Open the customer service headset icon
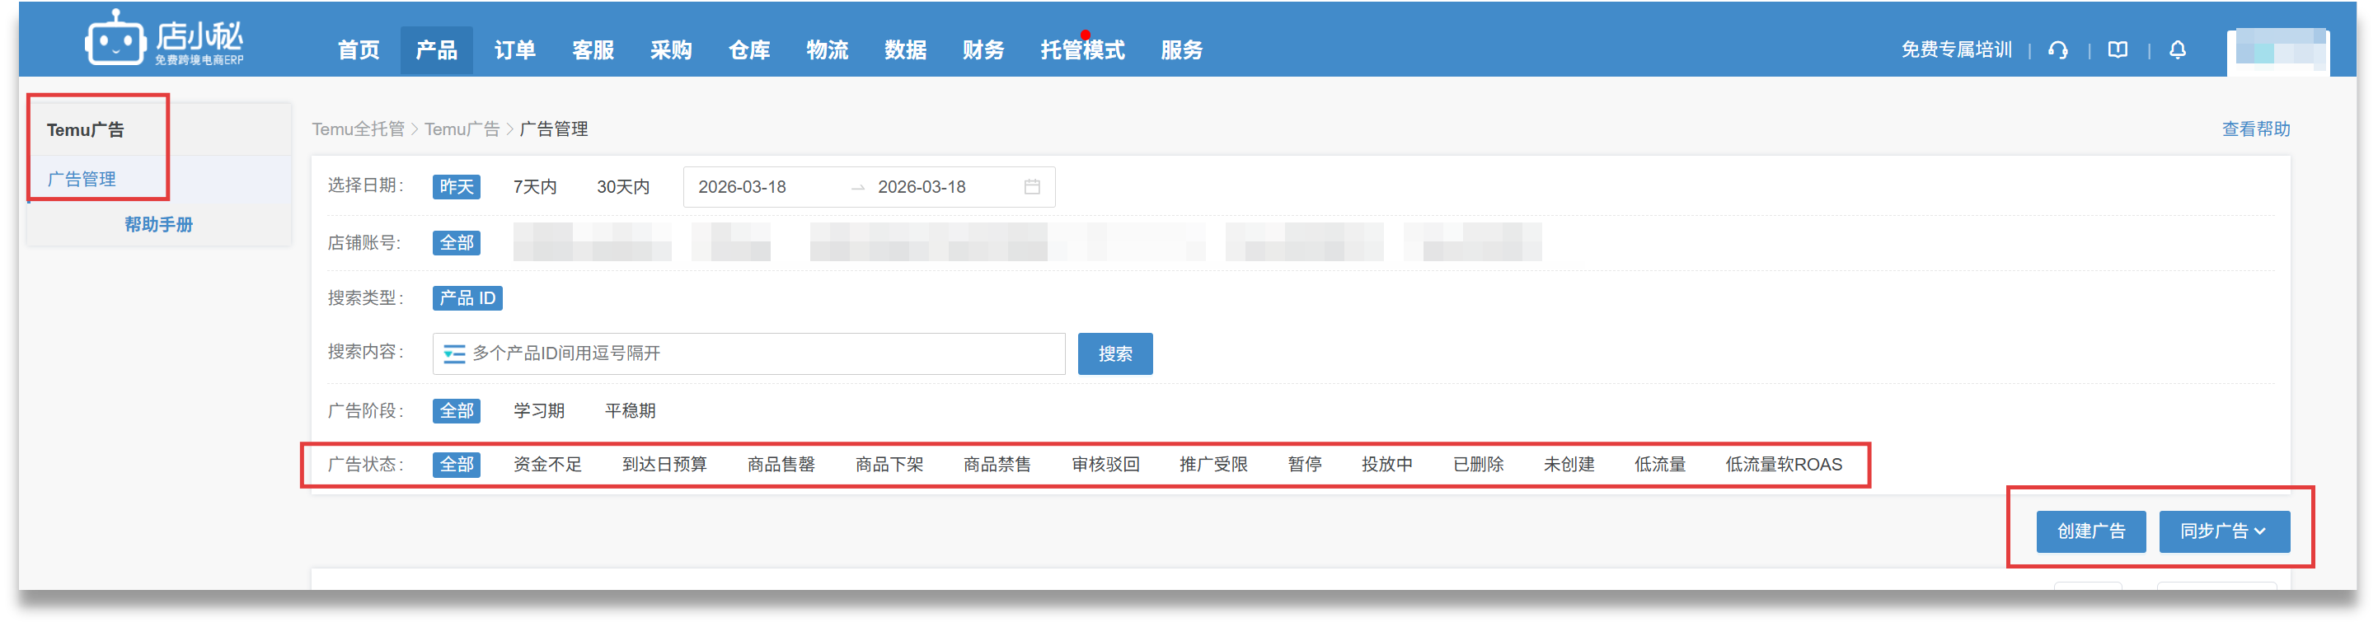2378x627 pixels. click(2057, 50)
